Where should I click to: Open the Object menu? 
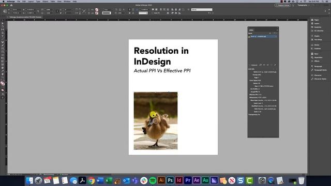(46, 1)
